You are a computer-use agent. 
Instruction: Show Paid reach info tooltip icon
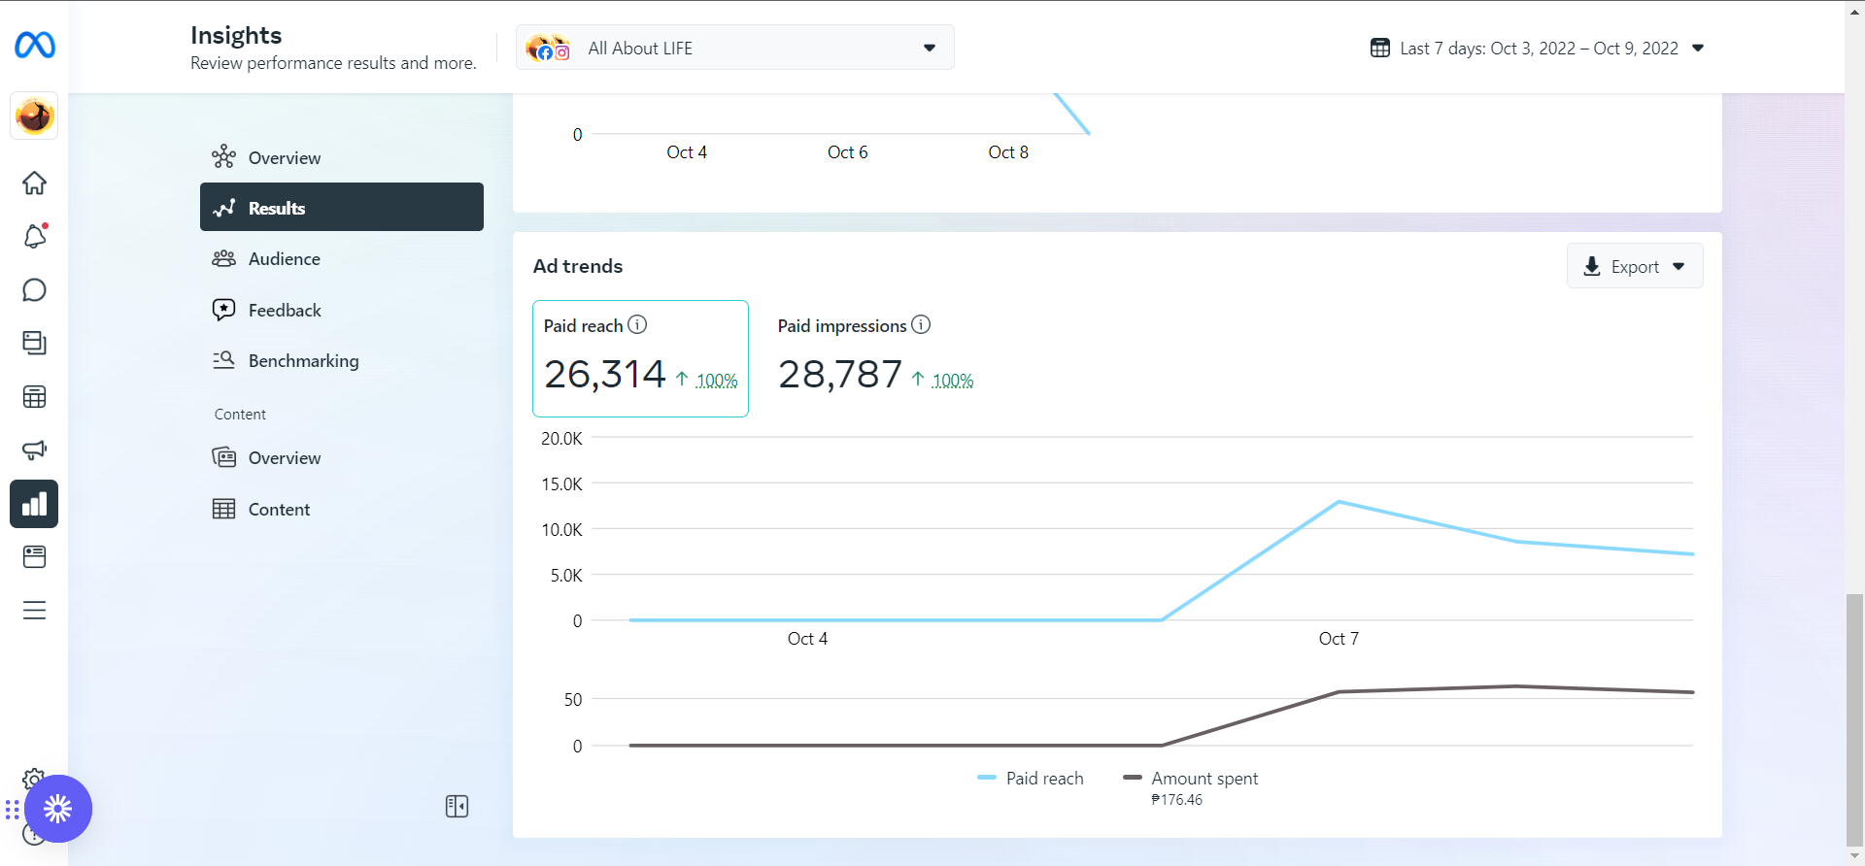(637, 324)
